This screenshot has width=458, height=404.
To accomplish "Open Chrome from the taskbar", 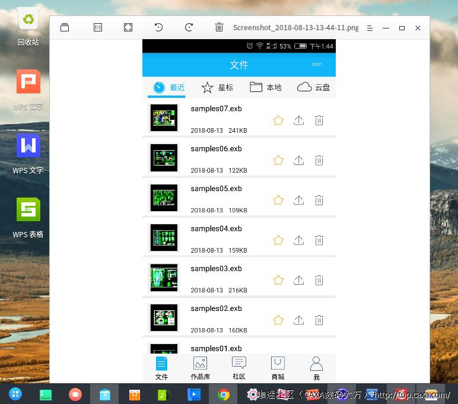I will tap(223, 394).
